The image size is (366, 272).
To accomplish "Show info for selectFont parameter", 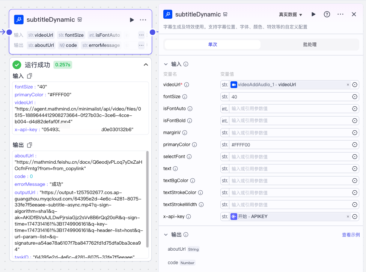I will 189,157.
